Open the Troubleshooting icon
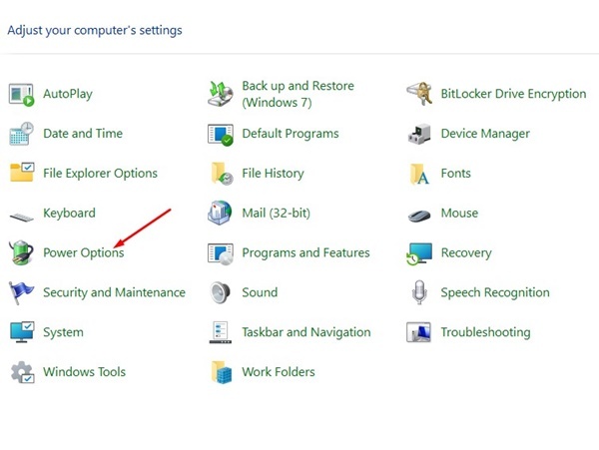 (418, 332)
